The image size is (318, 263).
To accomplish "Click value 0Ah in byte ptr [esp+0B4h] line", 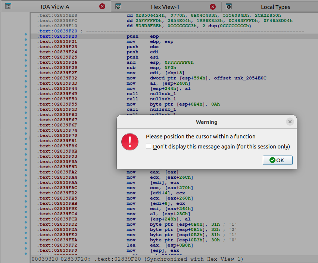I will [x=215, y=104].
